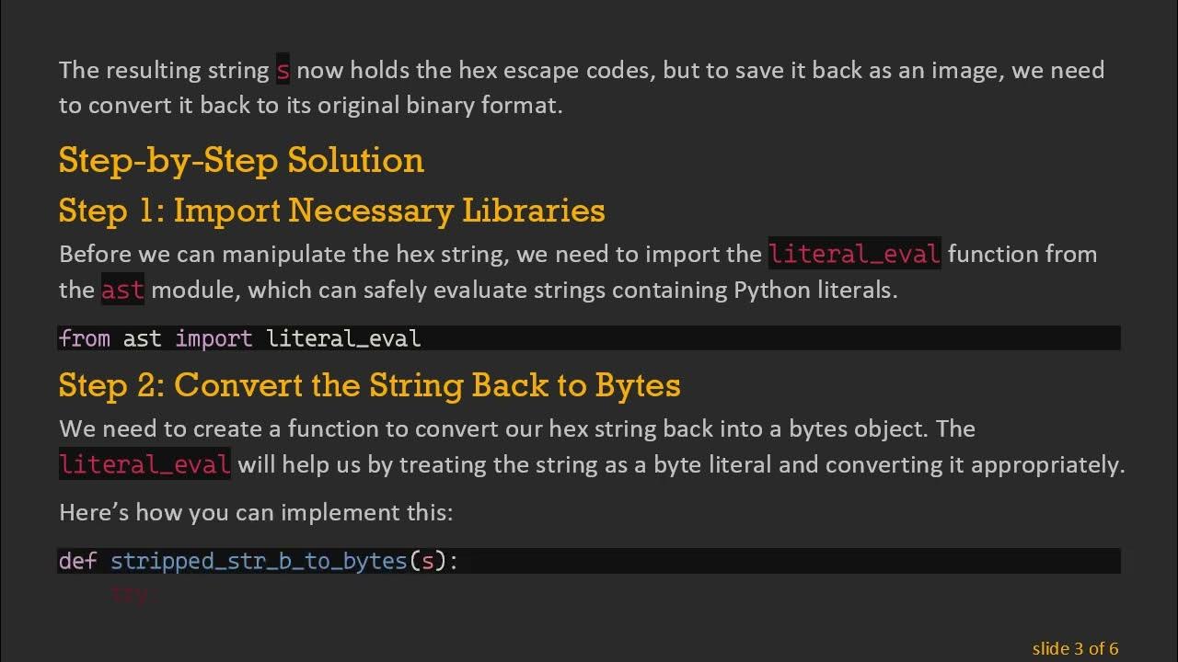
Task: Click the 'Here's how you can implement this:' line
Action: click(256, 512)
